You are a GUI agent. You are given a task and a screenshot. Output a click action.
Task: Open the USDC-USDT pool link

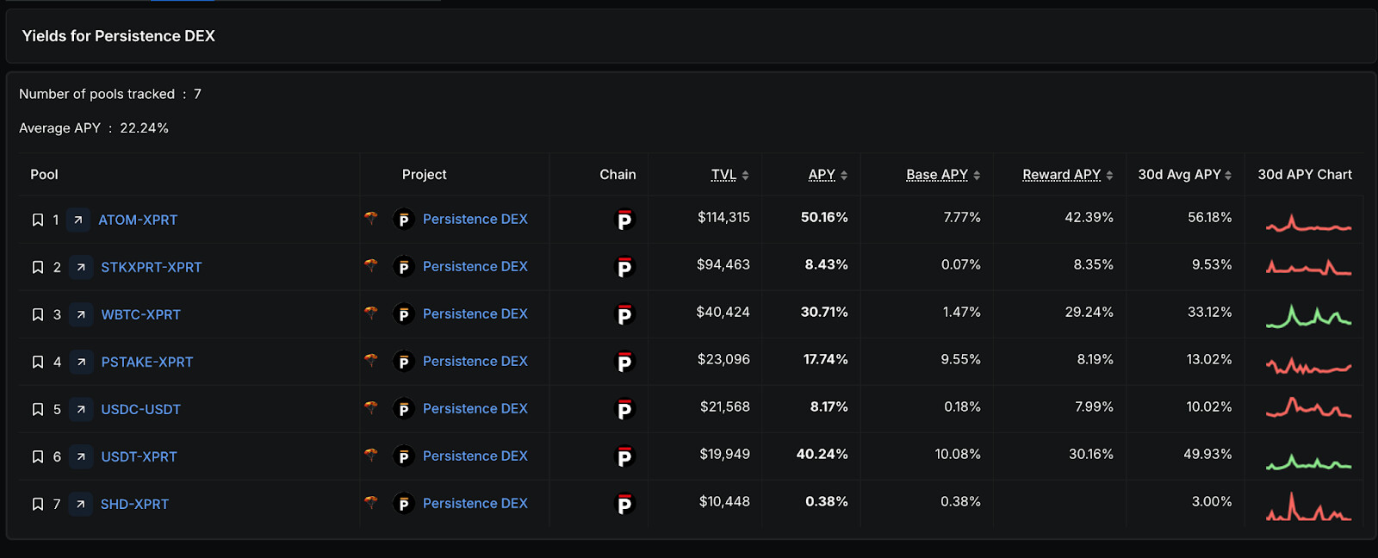click(141, 409)
